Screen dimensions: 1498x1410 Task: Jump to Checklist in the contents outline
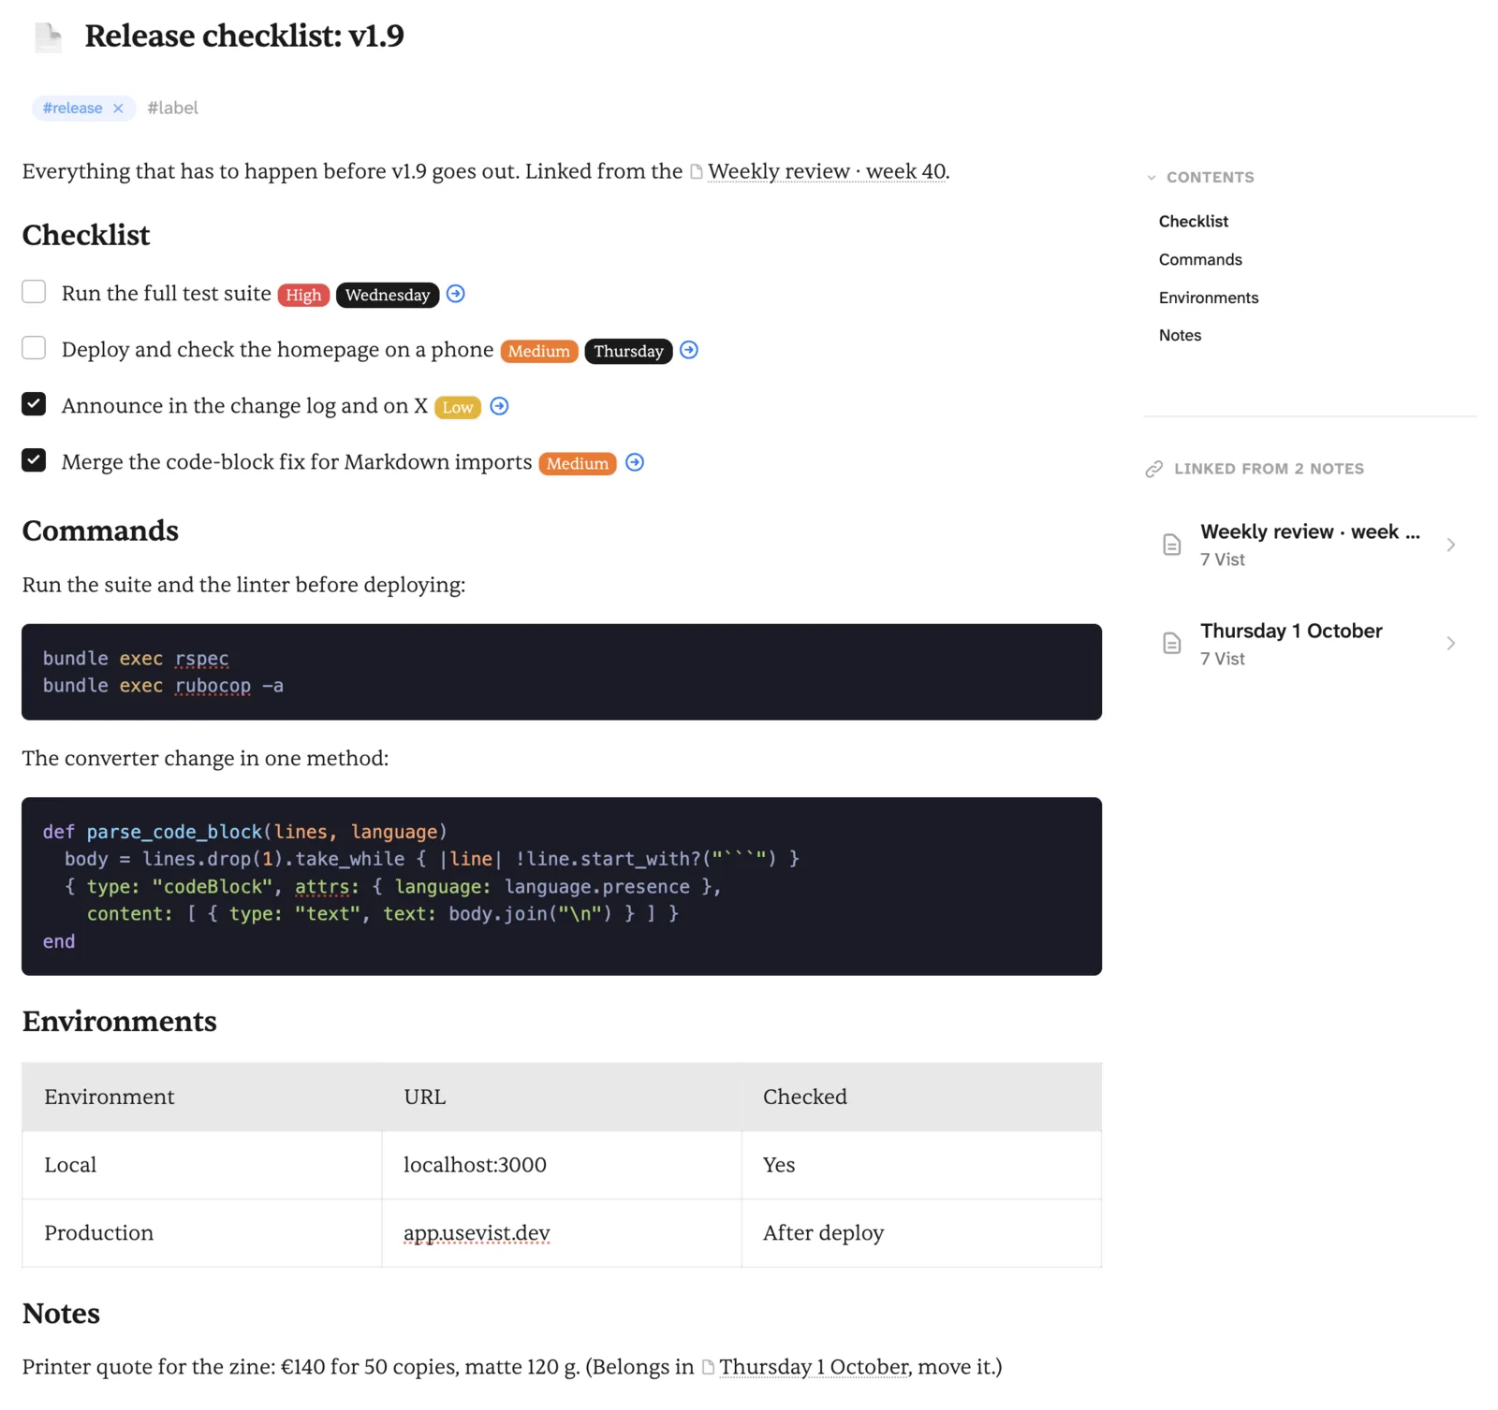pyautogui.click(x=1194, y=222)
